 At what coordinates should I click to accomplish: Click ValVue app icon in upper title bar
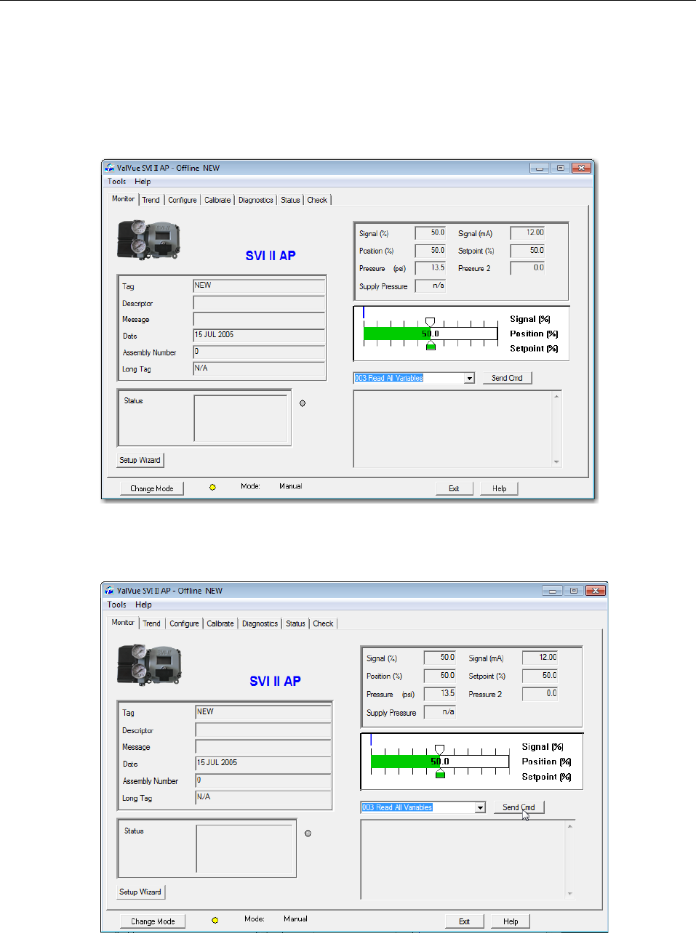(x=110, y=168)
